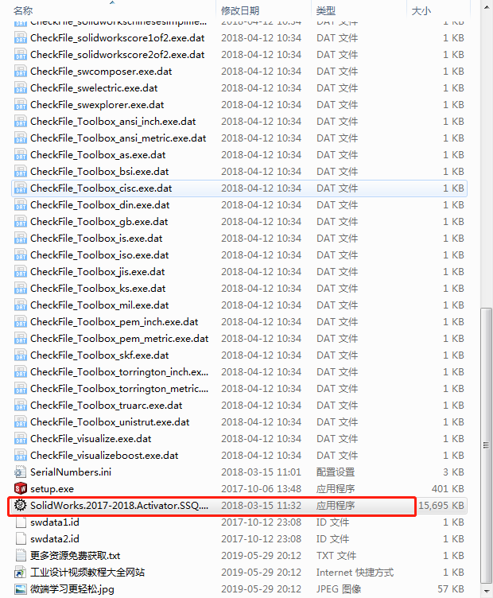
Task: Select the swdata1.id file name
Action: pos(55,522)
